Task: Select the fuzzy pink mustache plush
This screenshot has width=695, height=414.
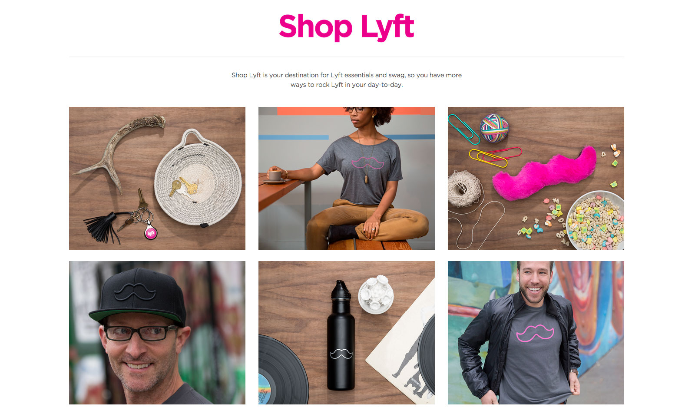Action: tap(545, 174)
